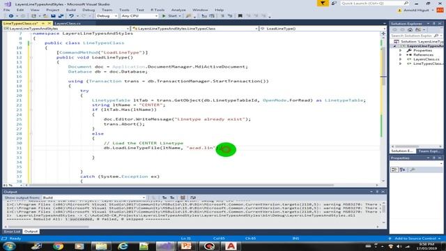Viewport: 446px width, 251px height.
Task: Open the Show output from Build dropdown
Action: click(x=94, y=197)
